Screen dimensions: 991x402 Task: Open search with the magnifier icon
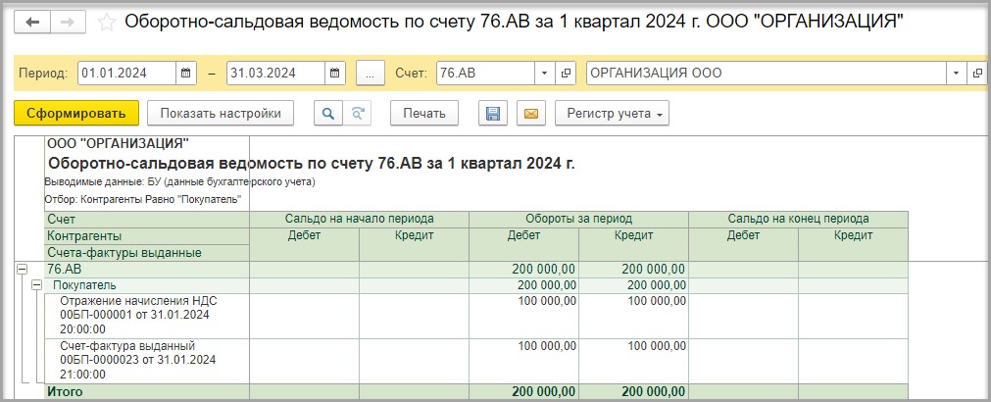click(328, 113)
